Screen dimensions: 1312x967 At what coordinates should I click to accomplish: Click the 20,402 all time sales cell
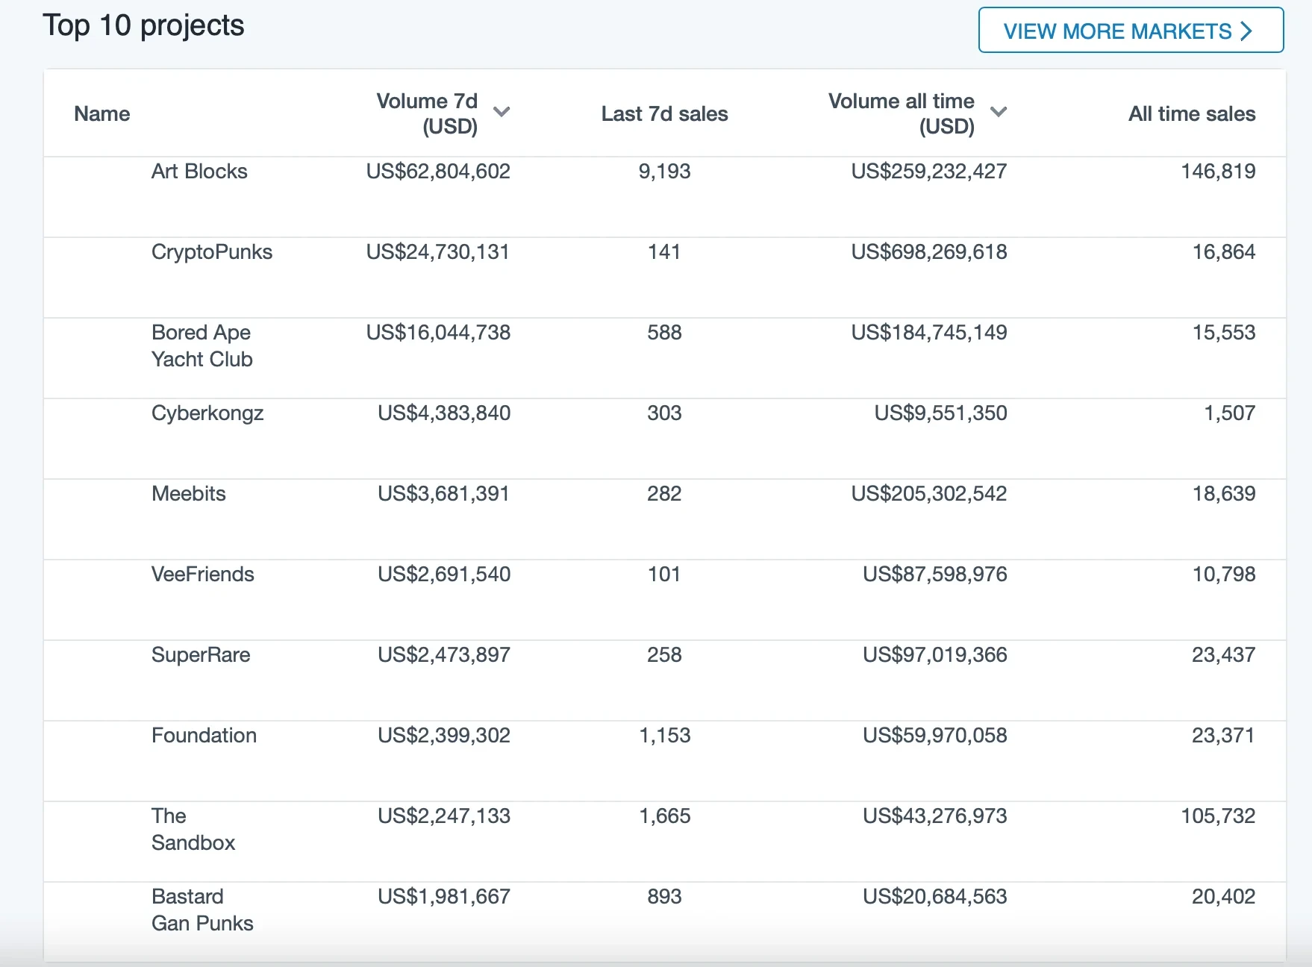pyautogui.click(x=1224, y=897)
